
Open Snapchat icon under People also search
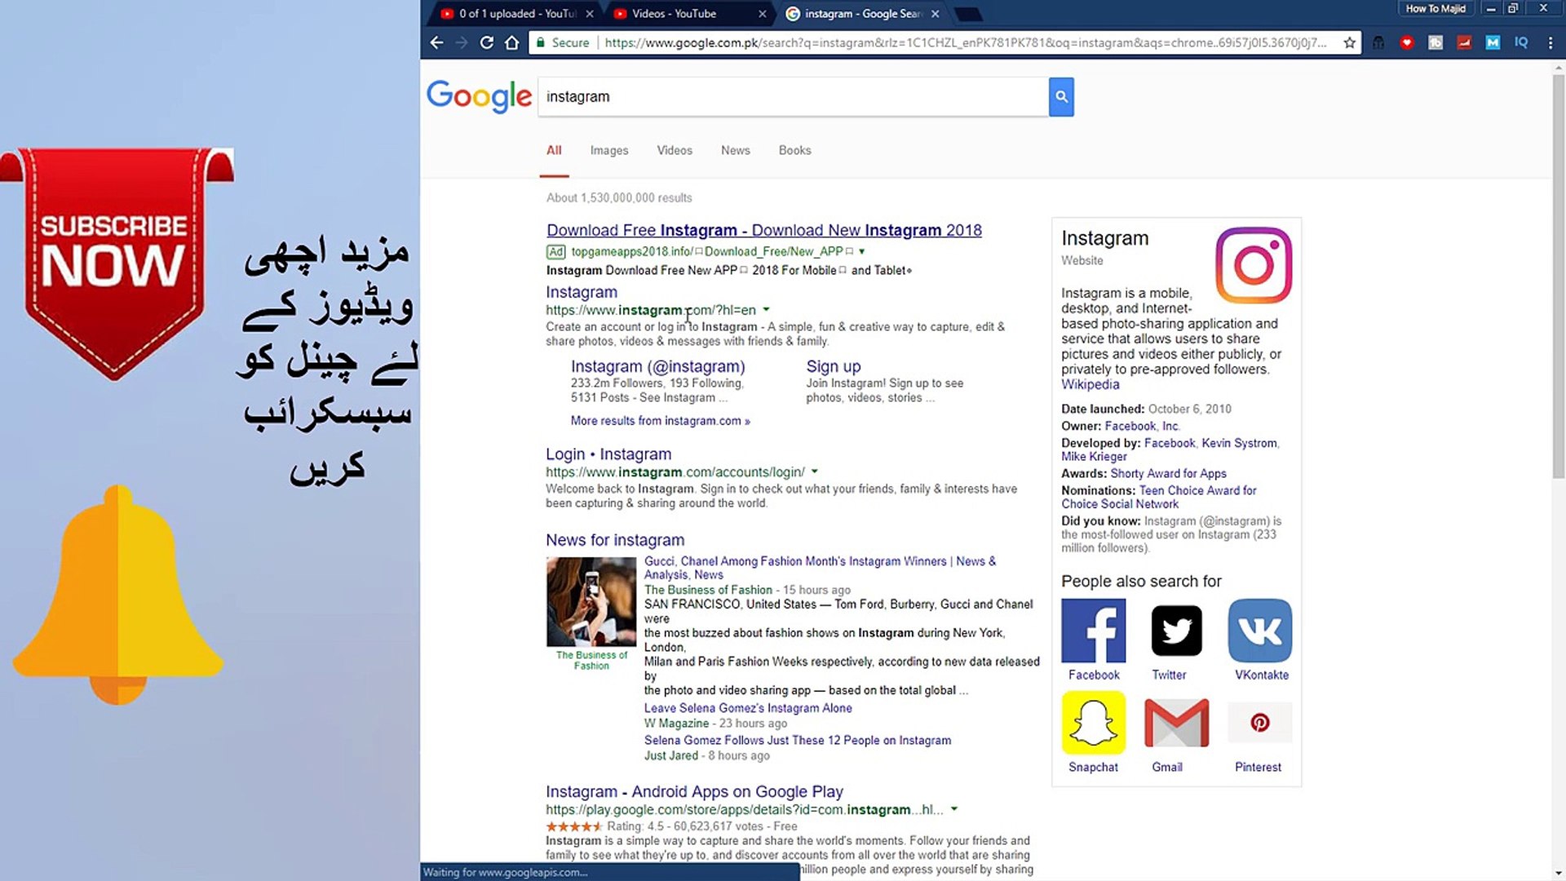1093,722
